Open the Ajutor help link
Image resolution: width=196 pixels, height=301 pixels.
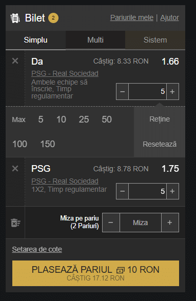[x=169, y=17]
